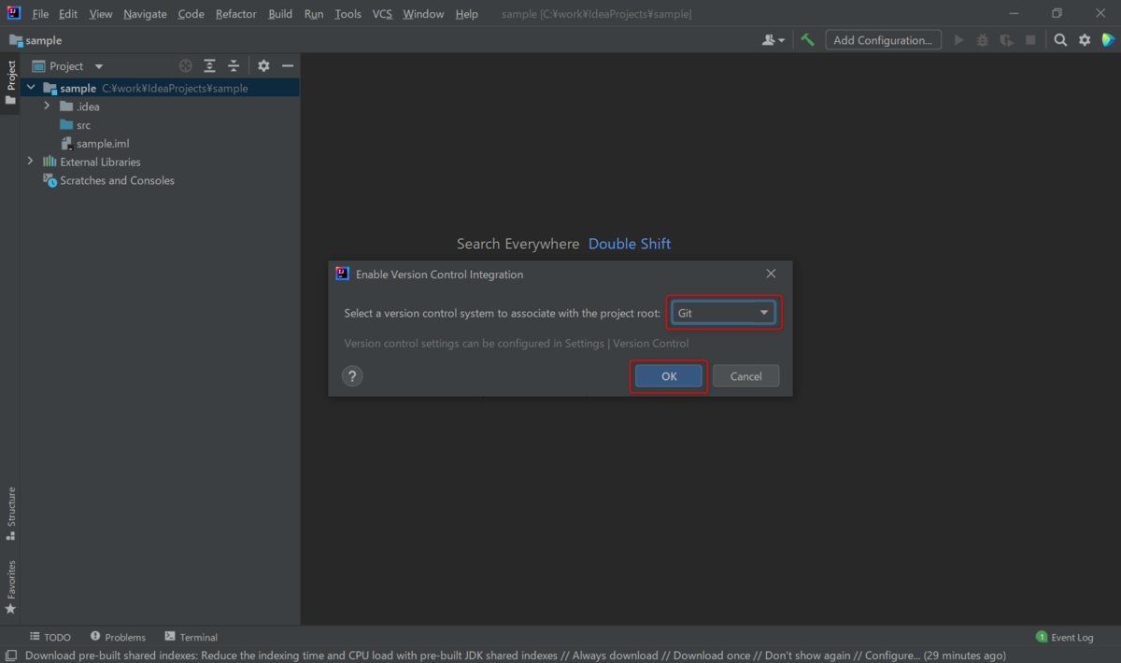This screenshot has width=1121, height=663.
Task: Click the tool windows toggle icon in status bar
Action: [x=10, y=656]
